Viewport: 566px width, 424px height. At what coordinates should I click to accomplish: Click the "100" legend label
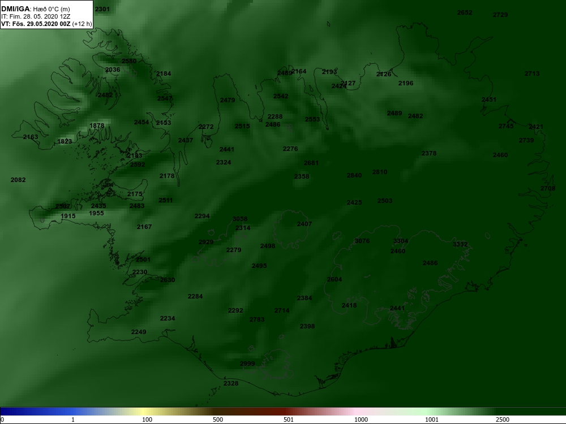pyautogui.click(x=147, y=419)
